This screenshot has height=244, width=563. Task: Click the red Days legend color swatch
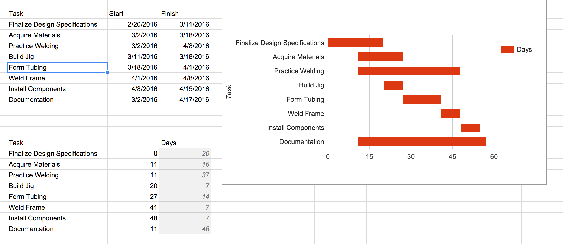click(x=507, y=49)
